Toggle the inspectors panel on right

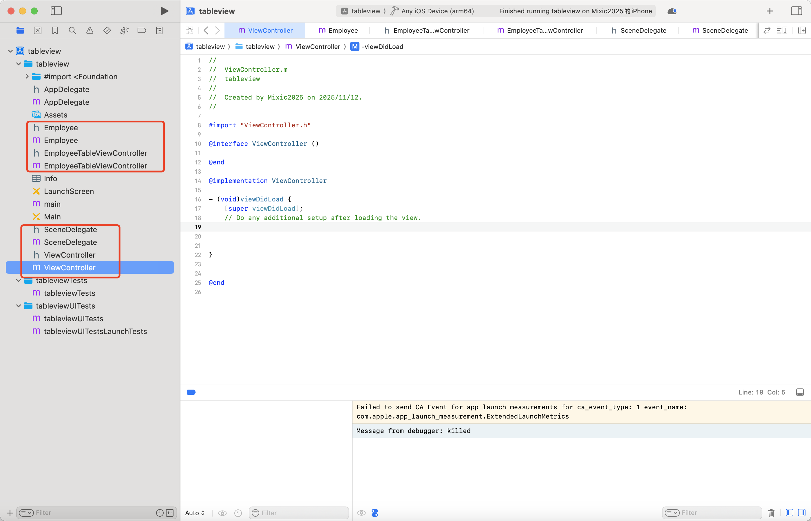[x=796, y=11]
